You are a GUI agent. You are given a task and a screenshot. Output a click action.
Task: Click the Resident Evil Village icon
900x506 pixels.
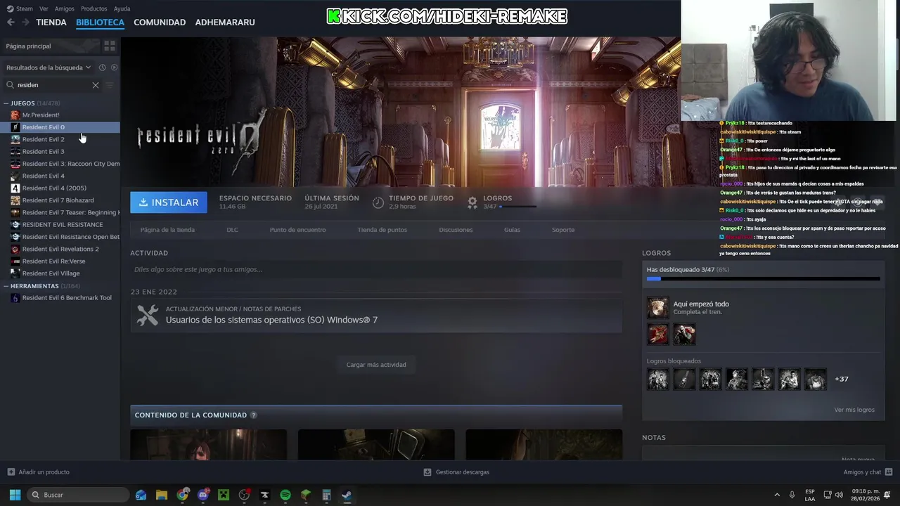(x=15, y=273)
